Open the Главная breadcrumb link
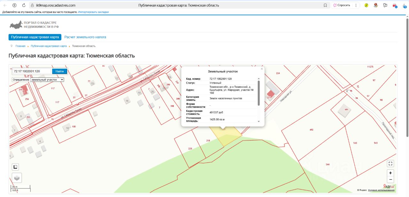The height and width of the screenshot is (197, 409). click(x=20, y=46)
